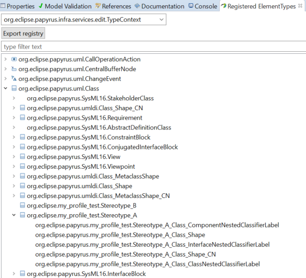This screenshot has width=306, height=278.
Task: Select org.eclipse.papyrus.SysML16.Requirement row
Action: point(85,118)
